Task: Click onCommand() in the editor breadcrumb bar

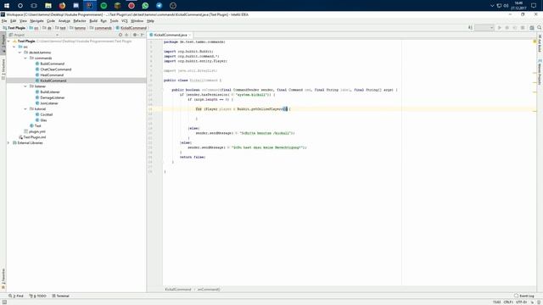Action: 209,290
